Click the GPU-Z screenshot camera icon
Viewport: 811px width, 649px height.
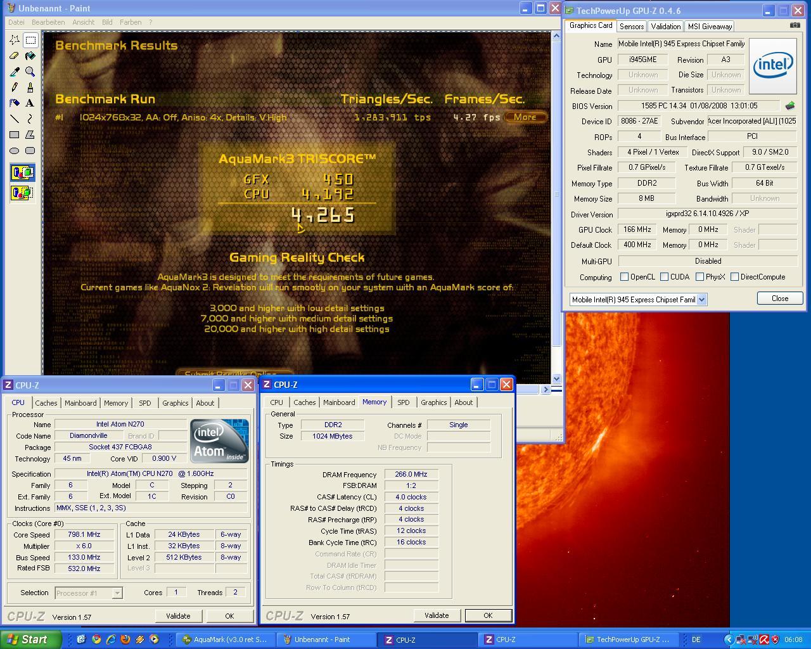[795, 25]
